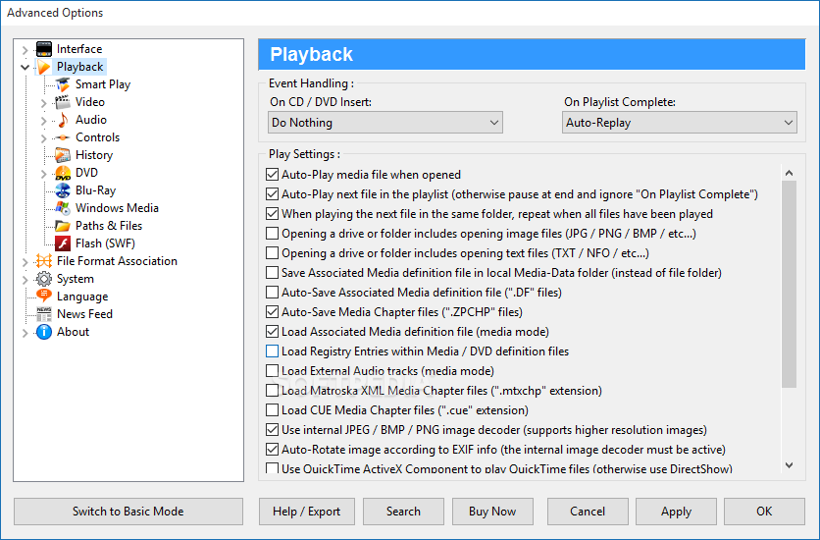Open the Blu-Ray disc icon
The height and width of the screenshot is (540, 820).
click(x=63, y=190)
